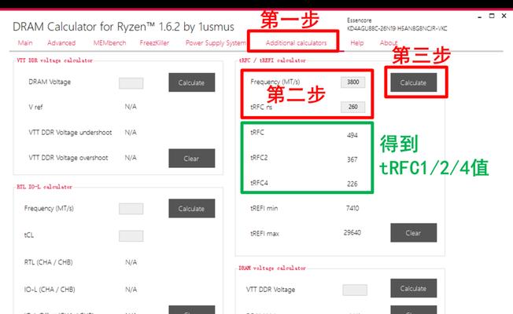Viewport: 513px width, 314px height.
Task: Click the VTT DDR Voltage overshoot N/A value
Action: (x=131, y=158)
